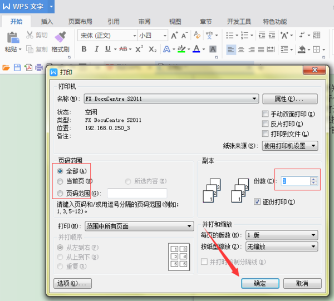Select the Format Painter brush
The width and height of the screenshot is (334, 301).
tap(61, 37)
